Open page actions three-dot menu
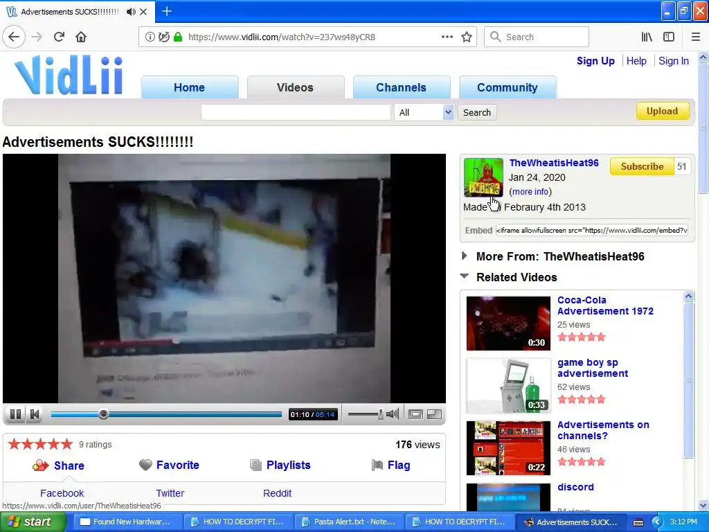709x532 pixels. point(447,37)
